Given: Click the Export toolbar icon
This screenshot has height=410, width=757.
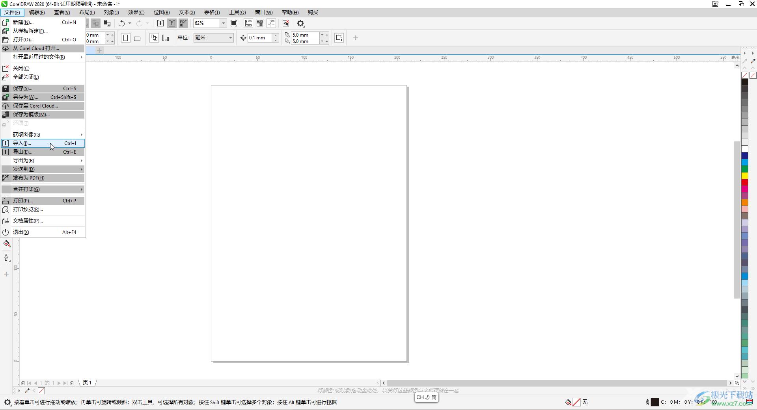Looking at the screenshot, I should [x=172, y=24].
